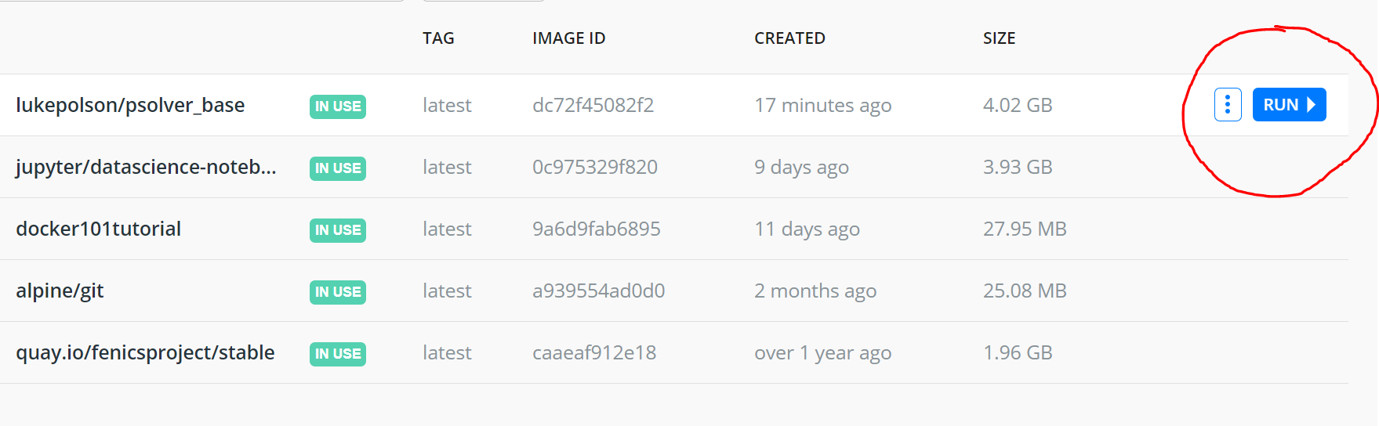This screenshot has width=1379, height=426.
Task: Select the docker101tutorial image
Action: 98,229
